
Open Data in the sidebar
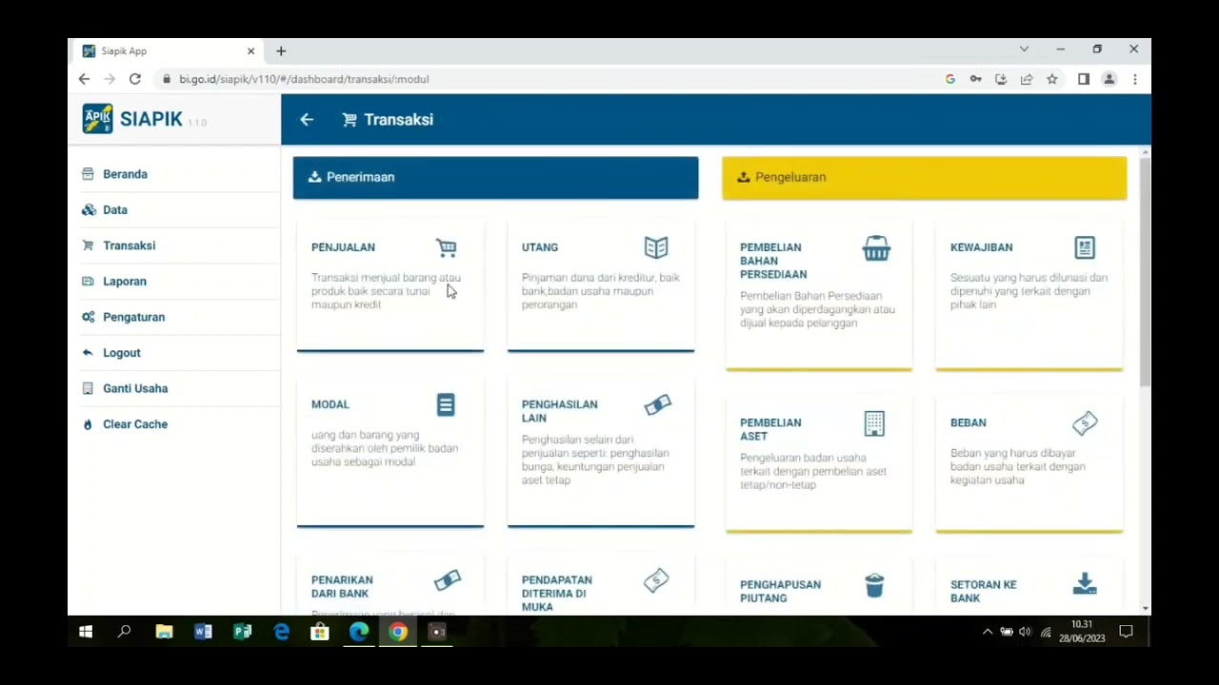[x=114, y=210]
